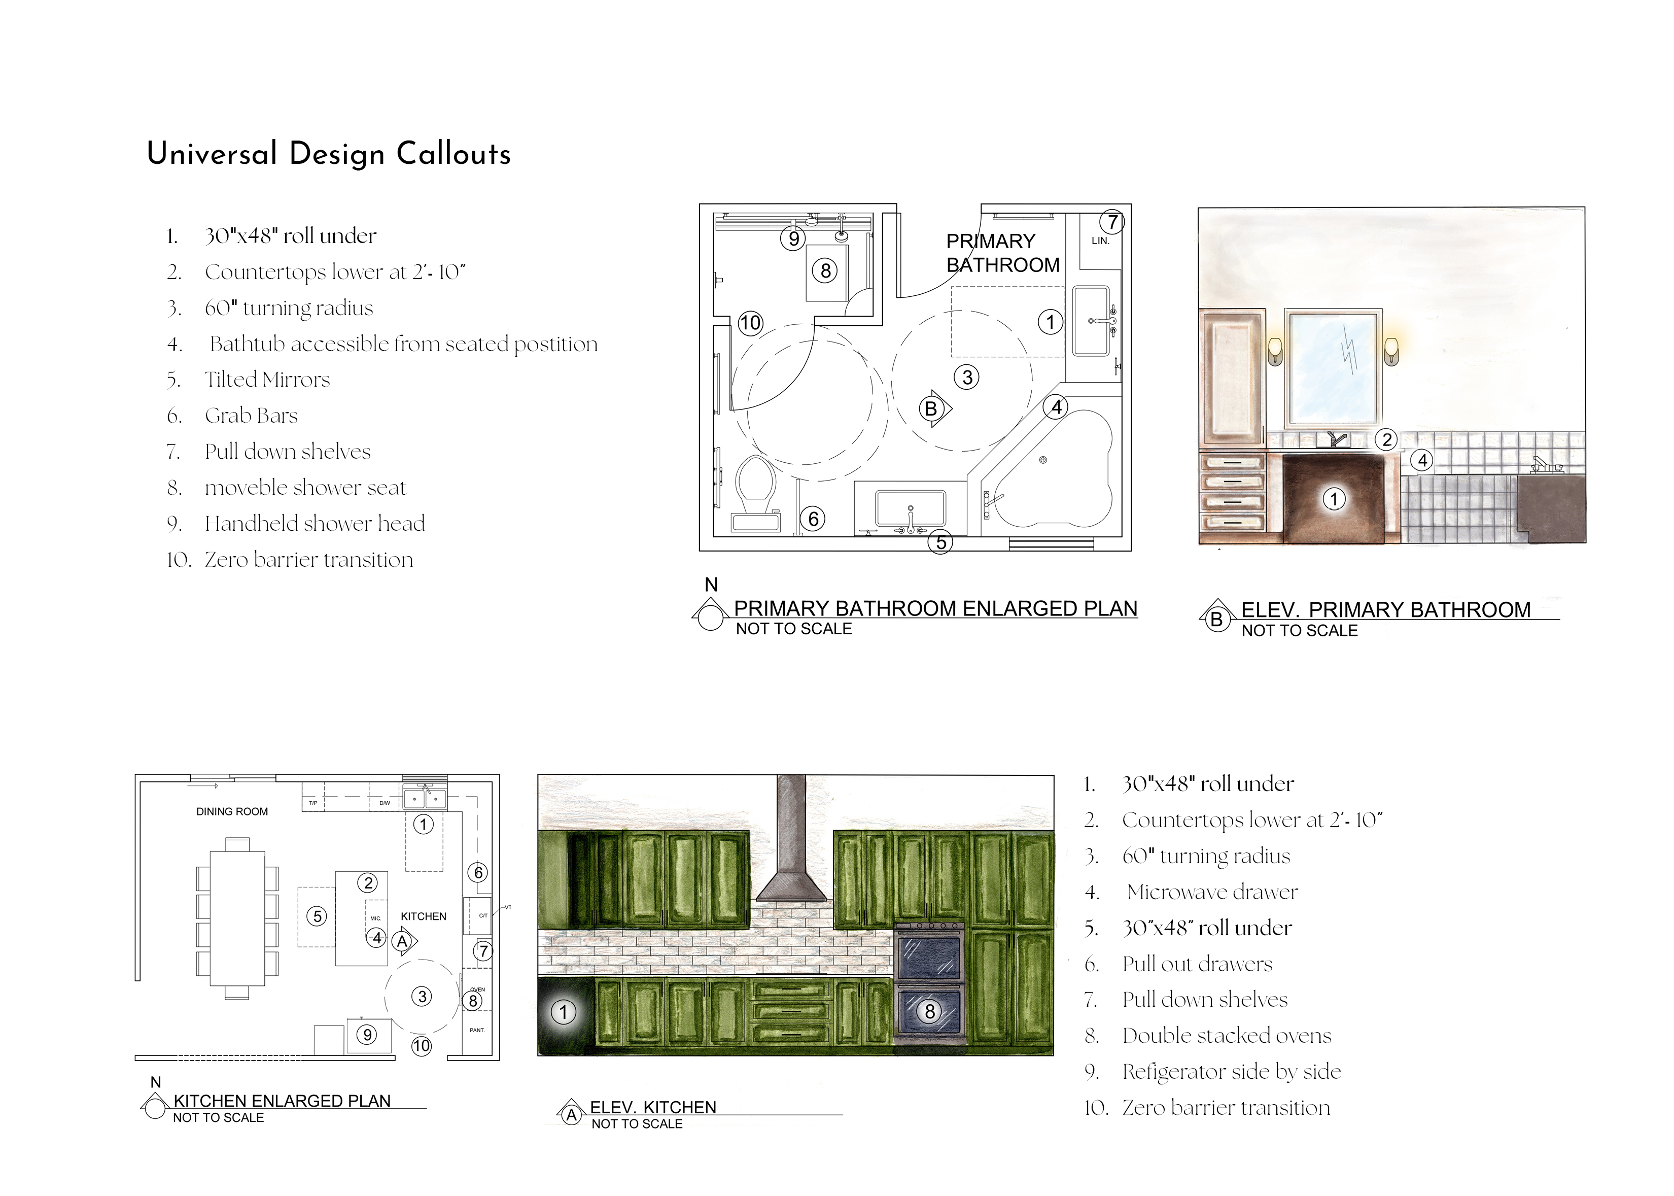
Task: Click the Universal Design Callouts heading
Action: click(x=328, y=154)
